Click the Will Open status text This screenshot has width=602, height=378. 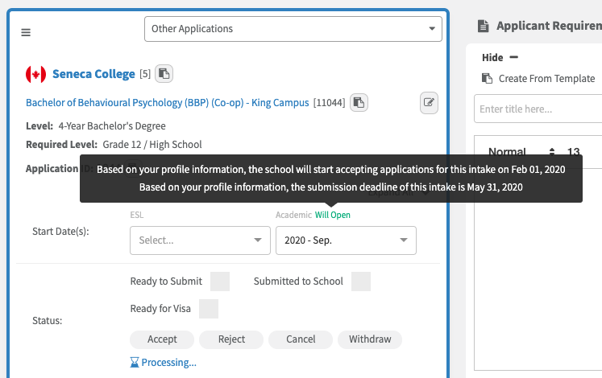tap(333, 215)
